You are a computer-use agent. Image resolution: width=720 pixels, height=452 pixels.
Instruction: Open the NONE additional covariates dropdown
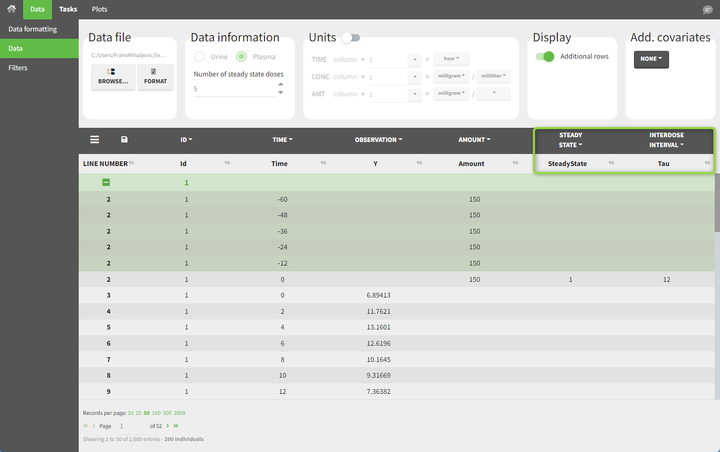click(651, 59)
